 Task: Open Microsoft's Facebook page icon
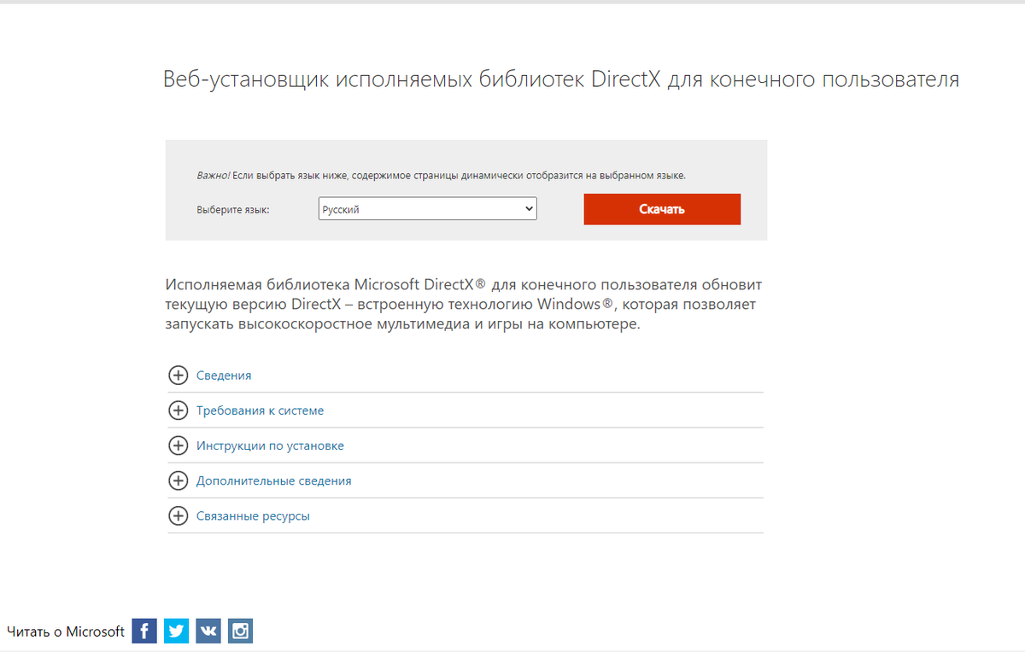point(144,631)
